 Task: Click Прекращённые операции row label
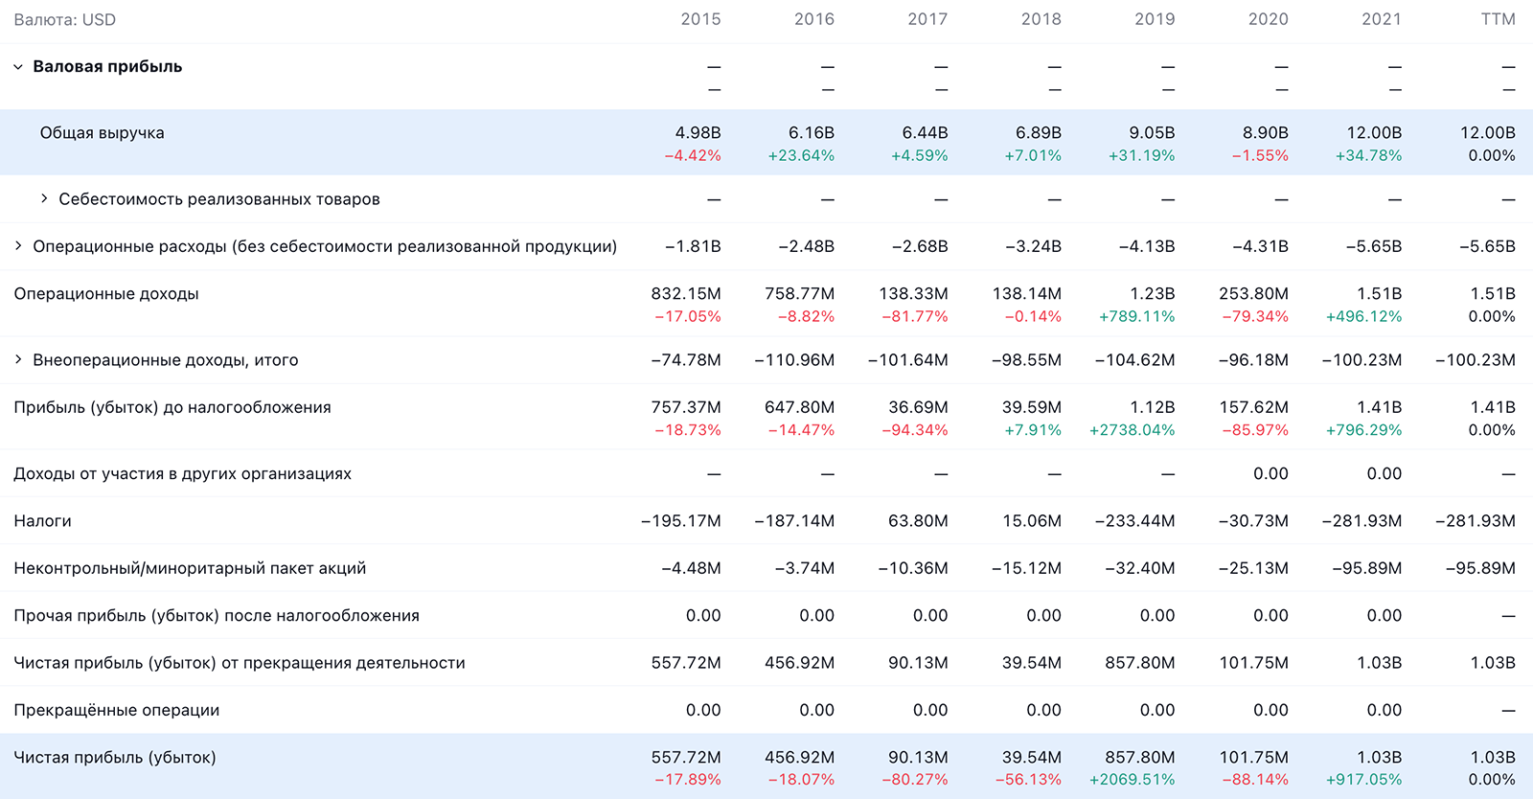pyautogui.click(x=117, y=711)
